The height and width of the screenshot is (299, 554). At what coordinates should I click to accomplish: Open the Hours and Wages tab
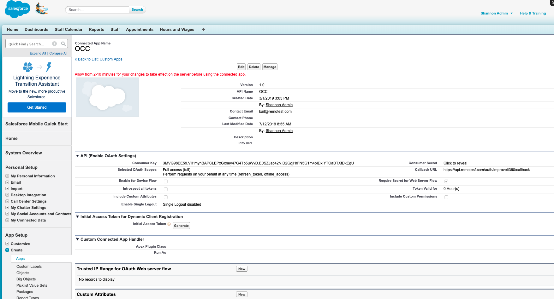tap(177, 29)
